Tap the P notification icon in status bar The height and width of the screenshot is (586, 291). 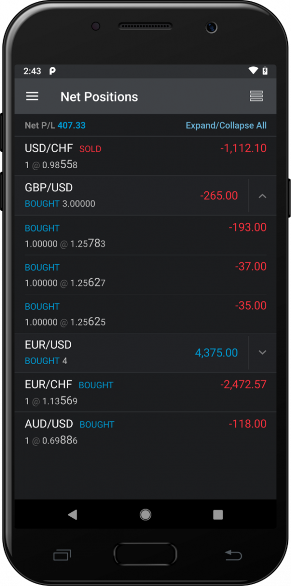click(x=53, y=71)
